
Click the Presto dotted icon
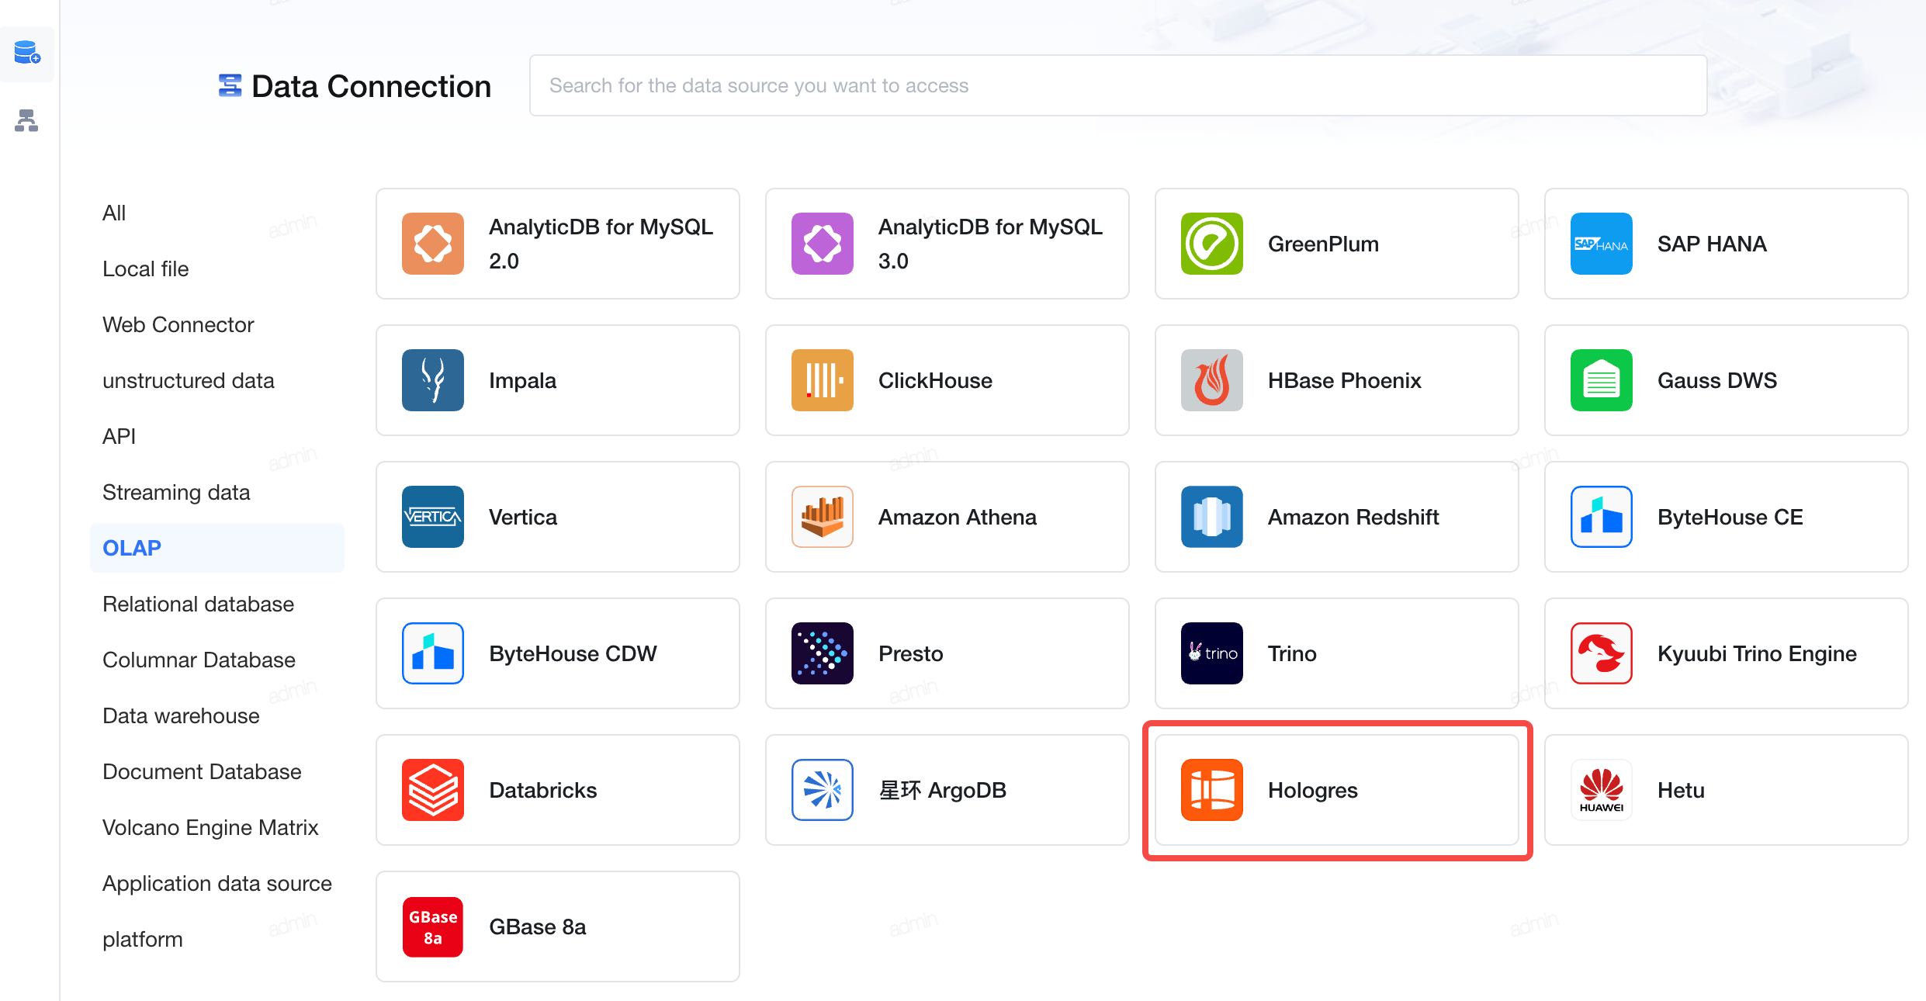tap(823, 653)
